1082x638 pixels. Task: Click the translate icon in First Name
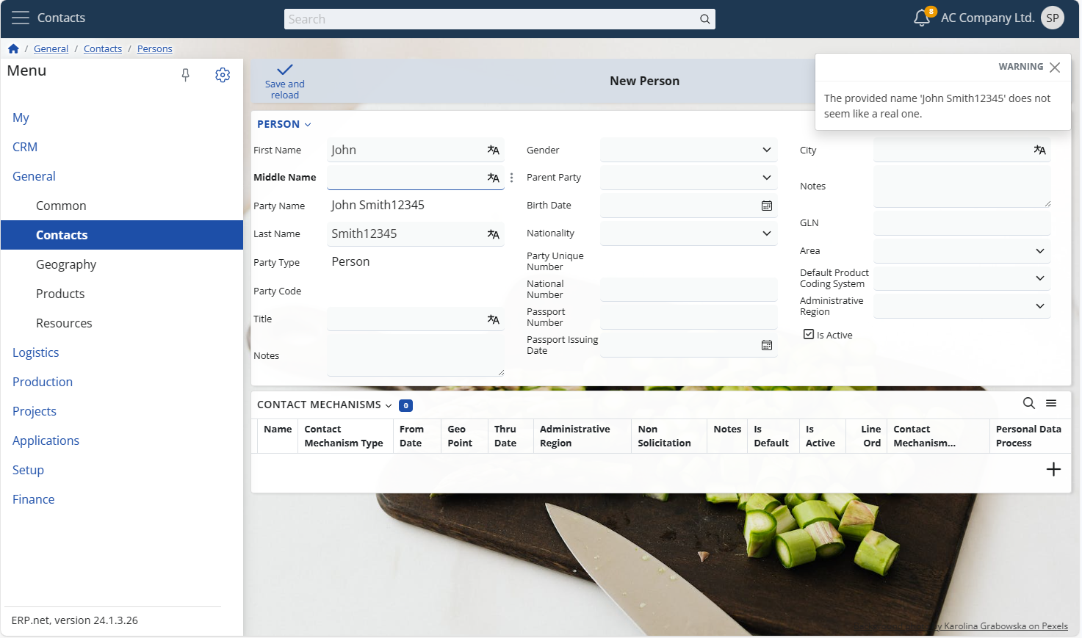point(493,150)
